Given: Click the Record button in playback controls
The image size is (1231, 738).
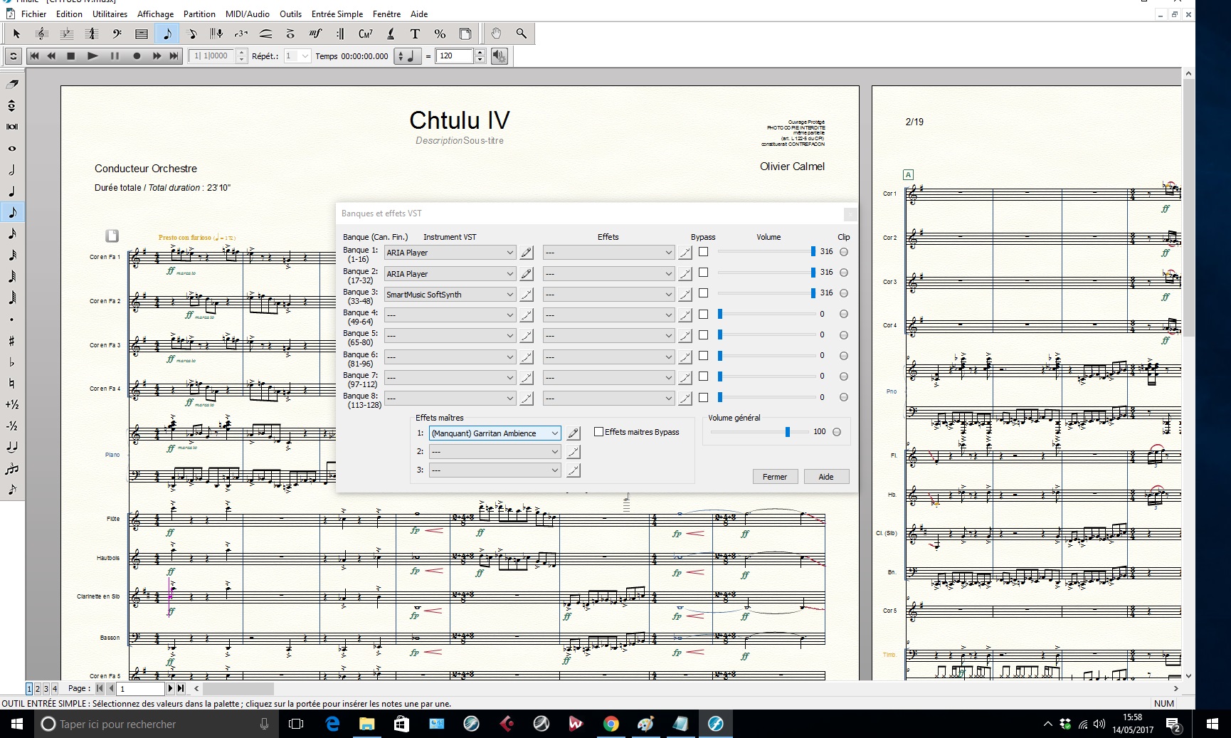Looking at the screenshot, I should (137, 56).
